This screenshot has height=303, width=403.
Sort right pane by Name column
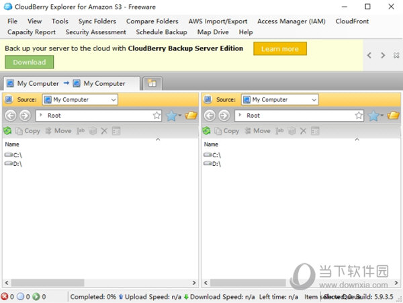click(211, 144)
